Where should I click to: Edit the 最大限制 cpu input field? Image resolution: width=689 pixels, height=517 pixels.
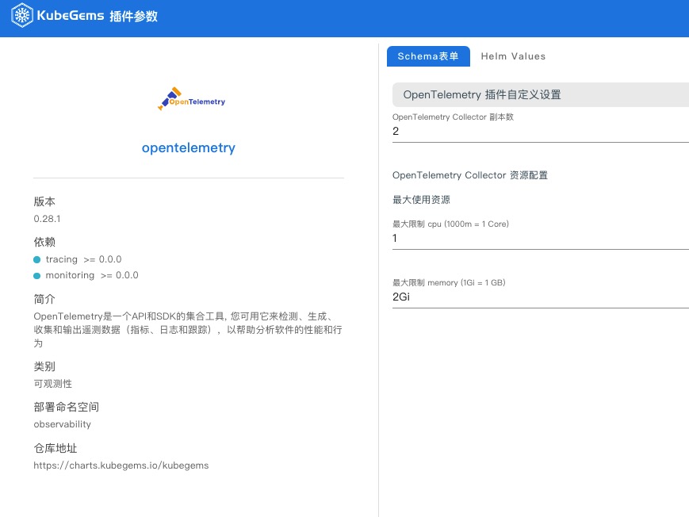(541, 238)
